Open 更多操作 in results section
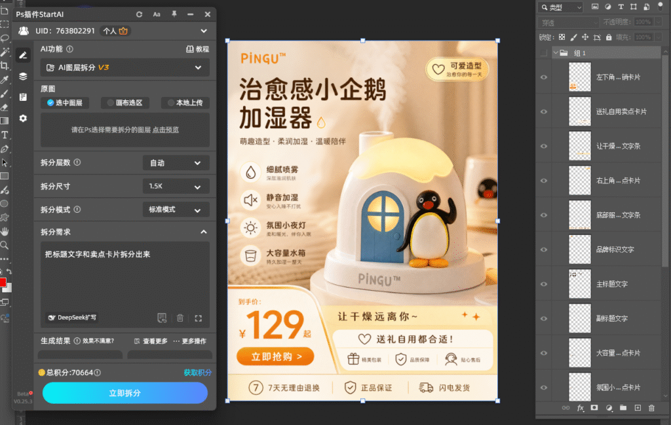This screenshot has width=671, height=425. point(190,341)
